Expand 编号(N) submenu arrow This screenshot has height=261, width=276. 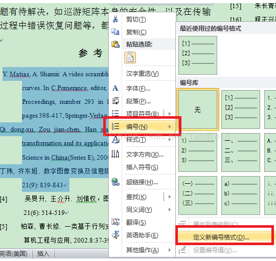pyautogui.click(x=170, y=126)
